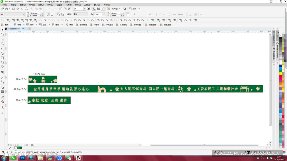Expand the A4 page size dropdown

pos(23,14)
